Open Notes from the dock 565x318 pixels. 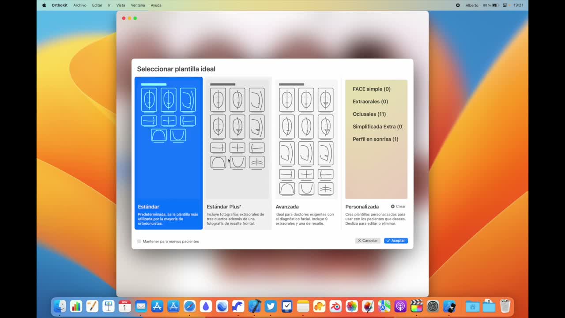pos(303,306)
